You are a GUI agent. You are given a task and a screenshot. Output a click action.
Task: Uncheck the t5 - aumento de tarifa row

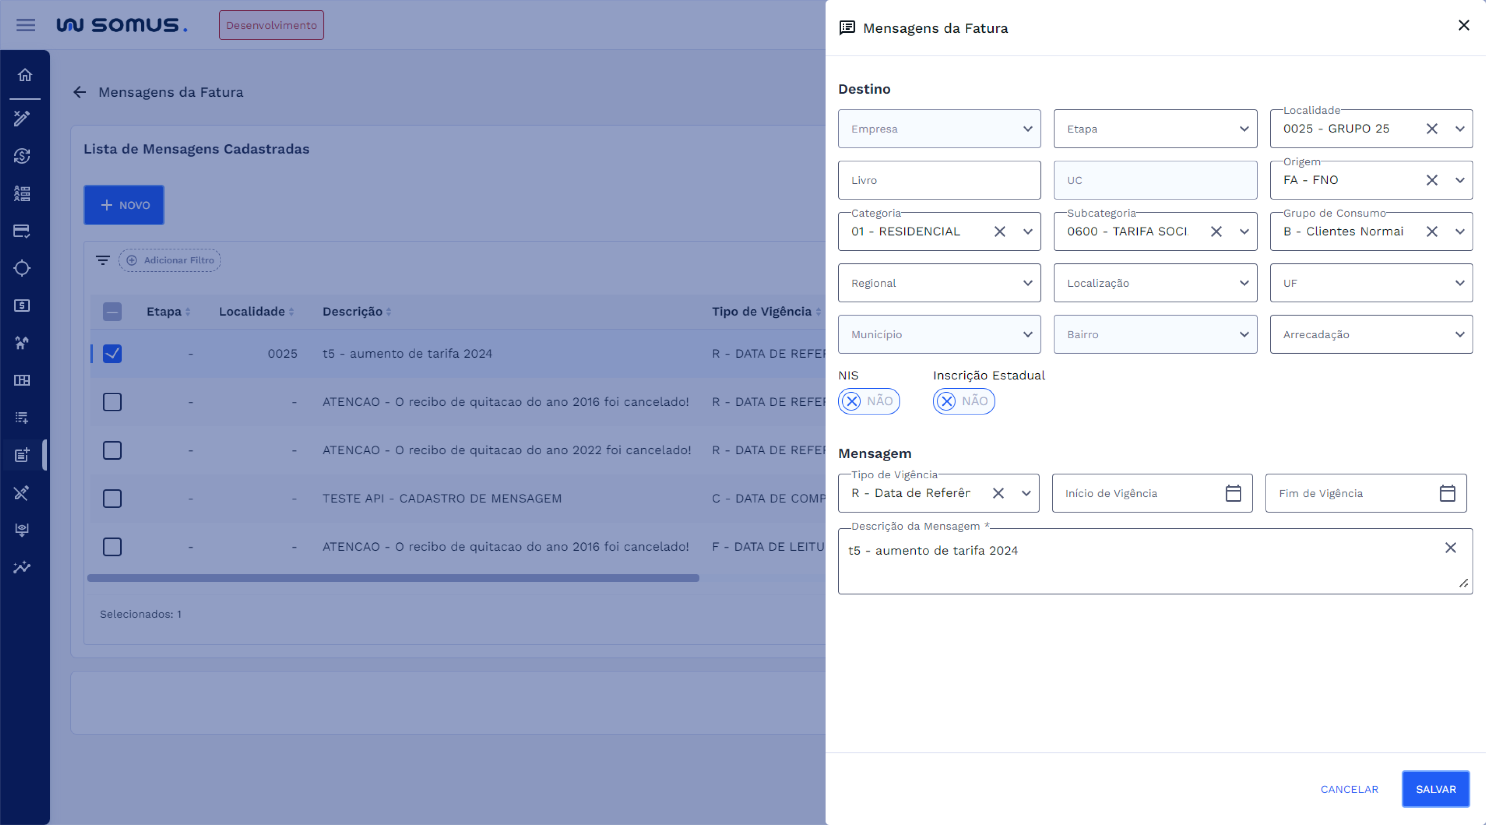112,354
